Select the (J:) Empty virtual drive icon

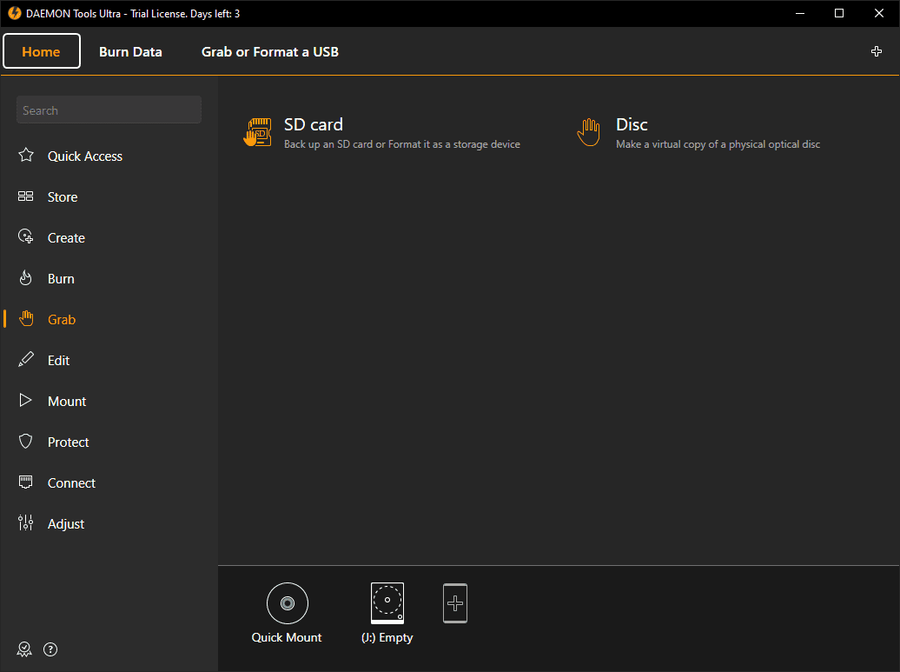387,603
